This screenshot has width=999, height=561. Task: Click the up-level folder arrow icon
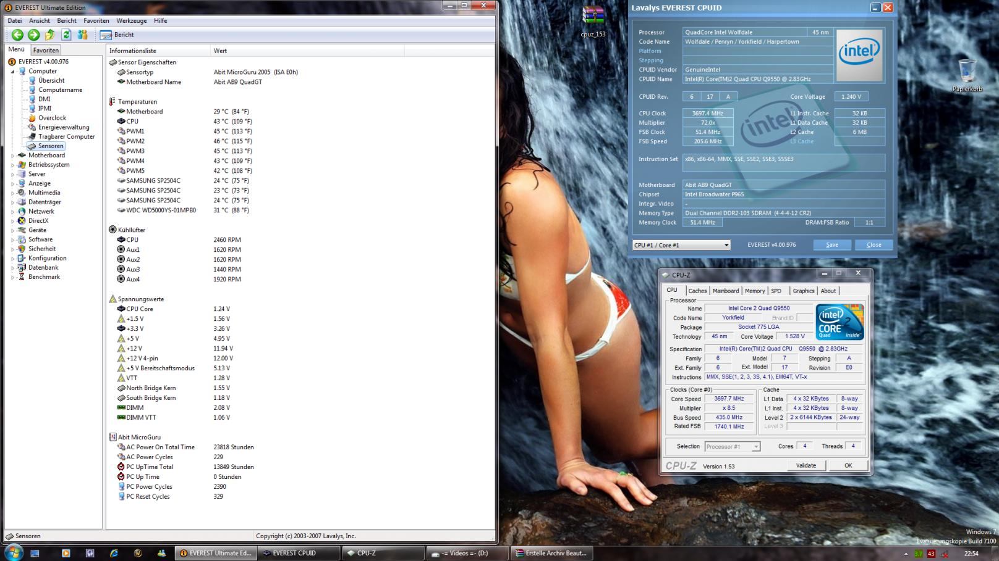pos(50,35)
